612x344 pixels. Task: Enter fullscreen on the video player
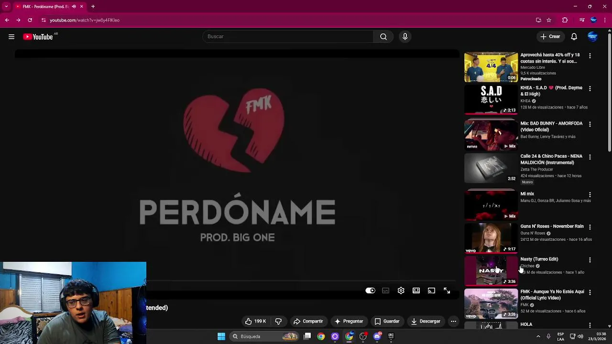(x=447, y=290)
